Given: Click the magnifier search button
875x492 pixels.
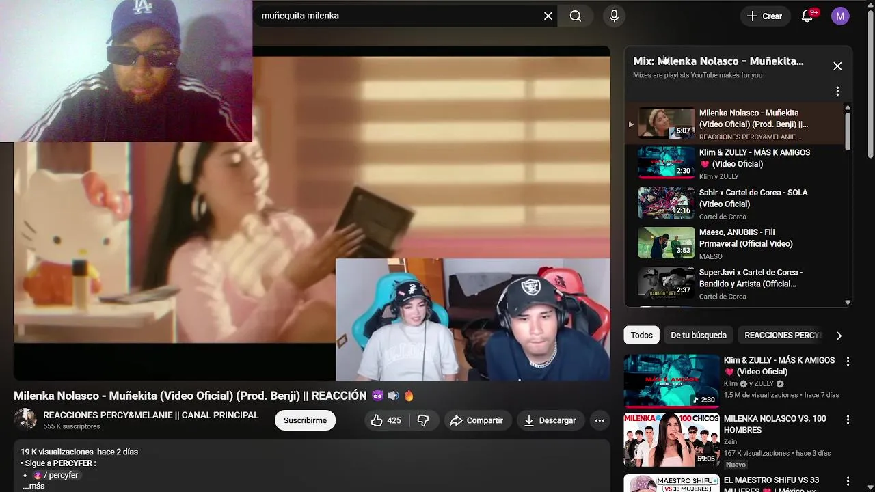Looking at the screenshot, I should [576, 16].
